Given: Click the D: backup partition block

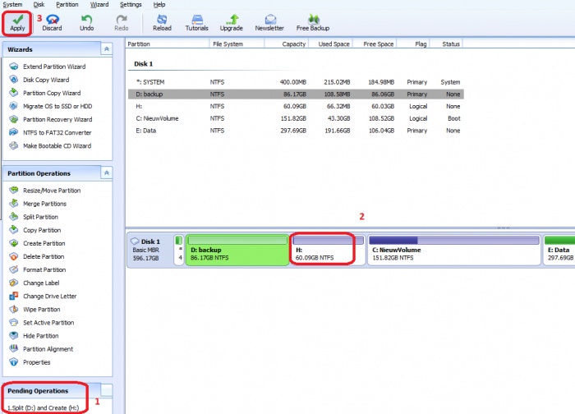Looking at the screenshot, I should pos(238,252).
